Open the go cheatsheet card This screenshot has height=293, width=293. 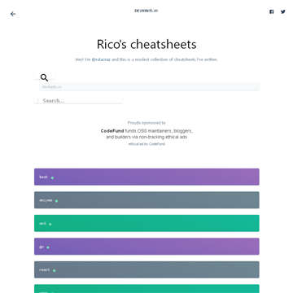pyautogui.click(x=146, y=247)
